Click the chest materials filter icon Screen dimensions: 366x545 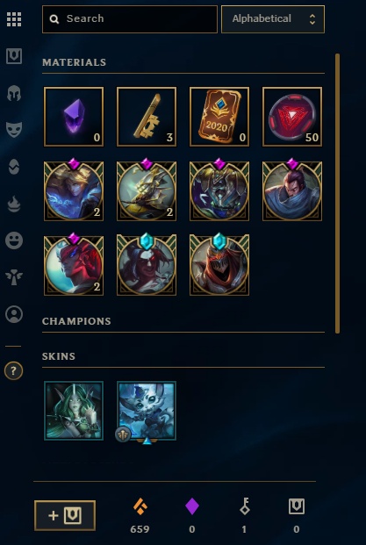14,56
